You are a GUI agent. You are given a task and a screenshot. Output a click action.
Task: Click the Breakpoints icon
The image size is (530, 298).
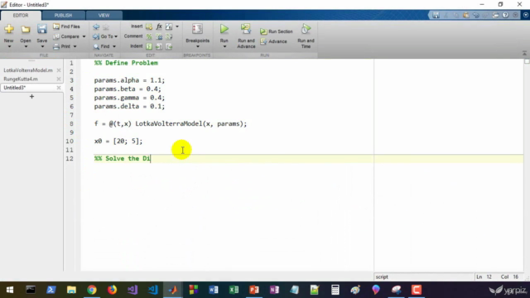[197, 29]
